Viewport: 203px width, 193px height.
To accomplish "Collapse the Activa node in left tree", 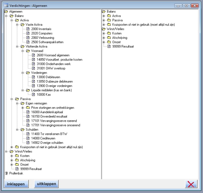I will [12, 20].
